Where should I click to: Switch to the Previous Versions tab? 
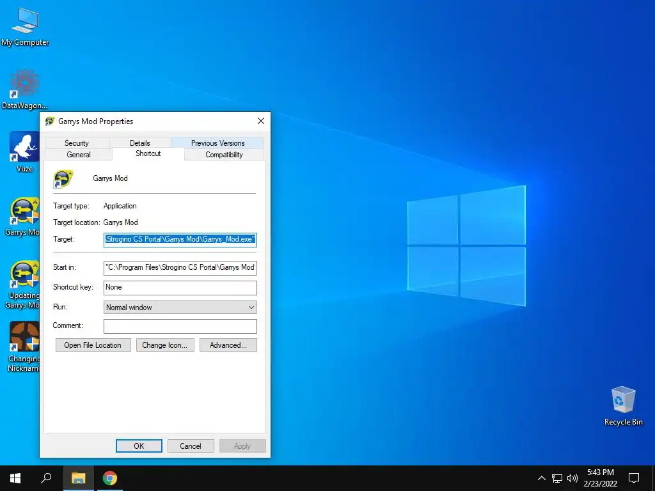tap(217, 143)
